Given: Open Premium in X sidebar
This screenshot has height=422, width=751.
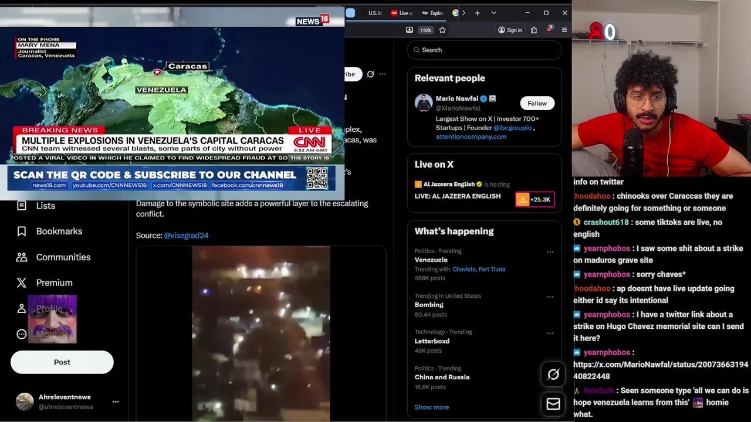Looking at the screenshot, I should click(55, 283).
